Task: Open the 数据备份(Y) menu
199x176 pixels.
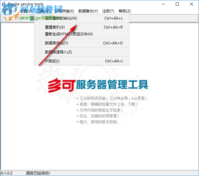Action: pos(88,11)
